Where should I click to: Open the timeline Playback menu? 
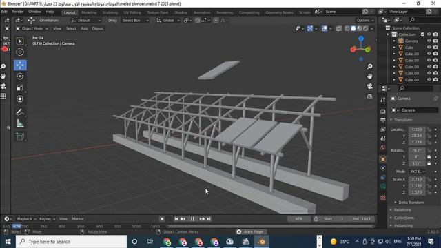(26, 219)
